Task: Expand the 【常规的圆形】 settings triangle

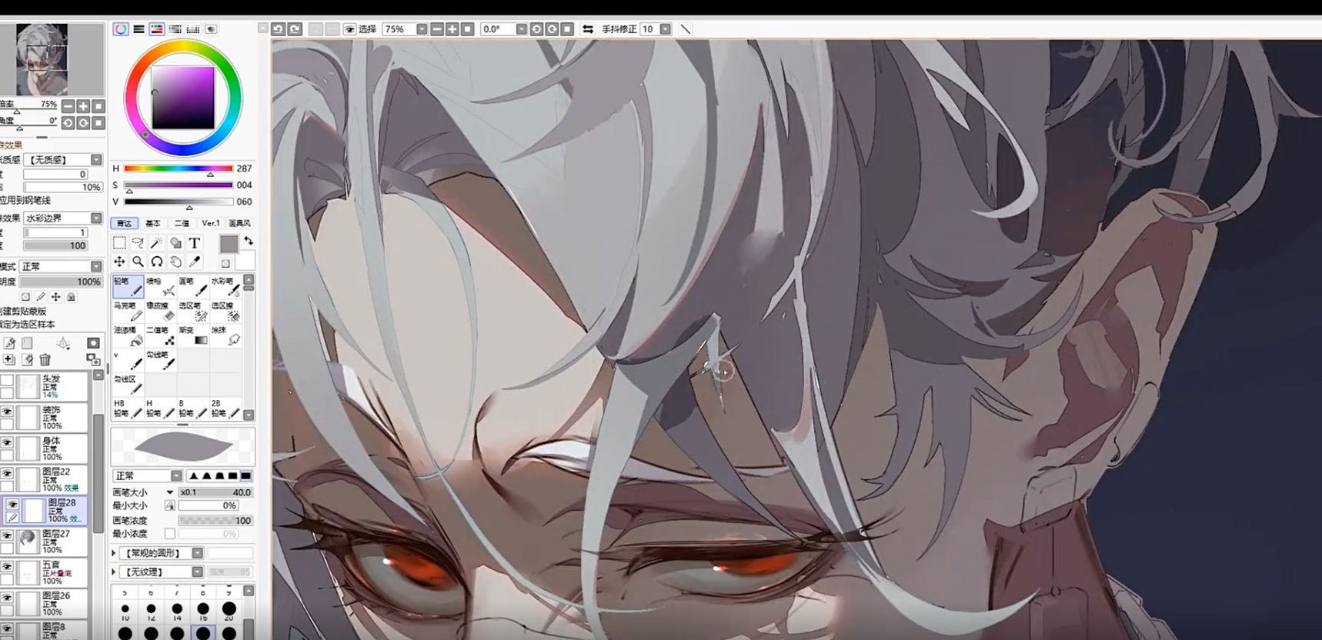Action: click(115, 553)
